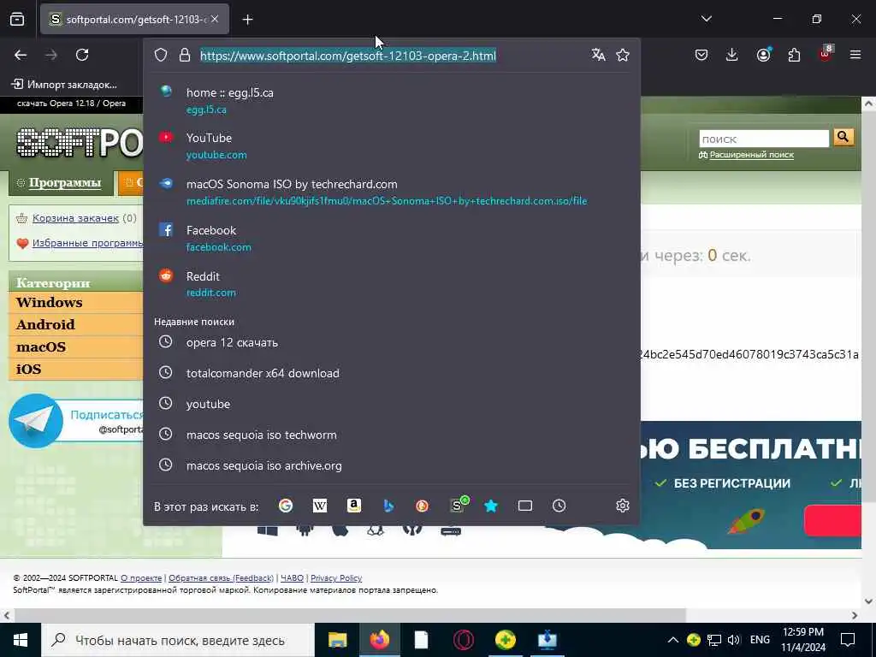876x657 pixels.
Task: Select the Reddit suggestion
Action: [x=392, y=284]
